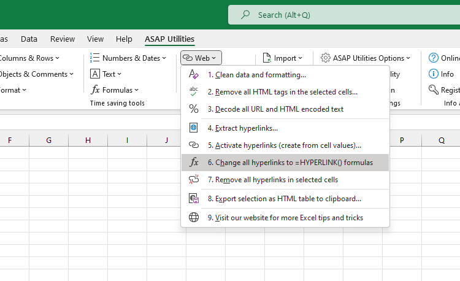The image size is (460, 281).
Task: Click the Export selection as HTML table icon
Action: pos(194,199)
